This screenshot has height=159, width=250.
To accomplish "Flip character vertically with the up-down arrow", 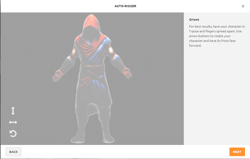I will 13,111.
